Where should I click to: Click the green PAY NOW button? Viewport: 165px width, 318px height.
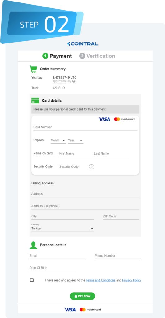point(82,296)
